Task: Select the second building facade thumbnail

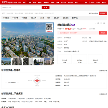Action: [x=17, y=62]
